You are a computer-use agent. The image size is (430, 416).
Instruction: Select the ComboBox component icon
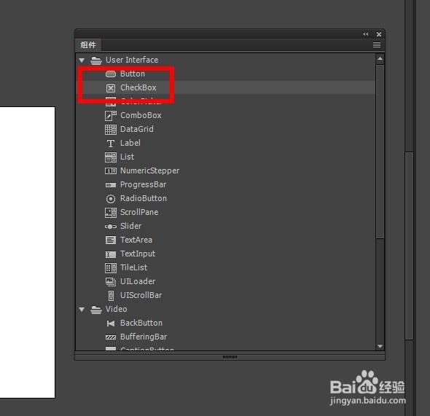[x=111, y=116]
